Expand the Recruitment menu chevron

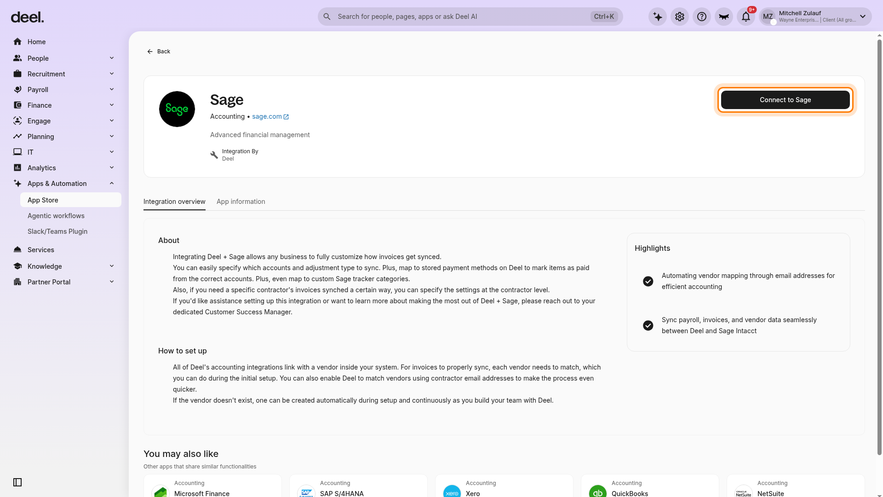(x=112, y=74)
